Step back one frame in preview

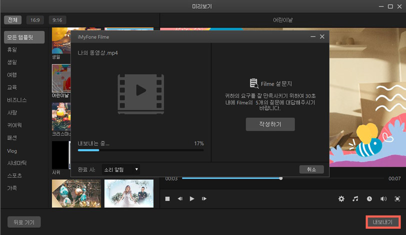pos(180,199)
